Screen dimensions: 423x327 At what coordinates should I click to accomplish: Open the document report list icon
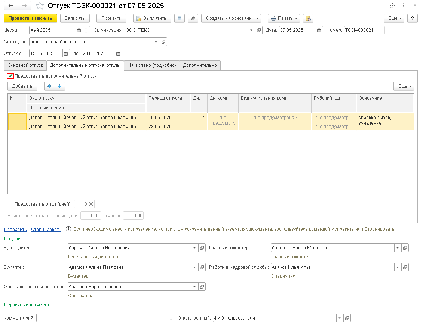coord(180,18)
